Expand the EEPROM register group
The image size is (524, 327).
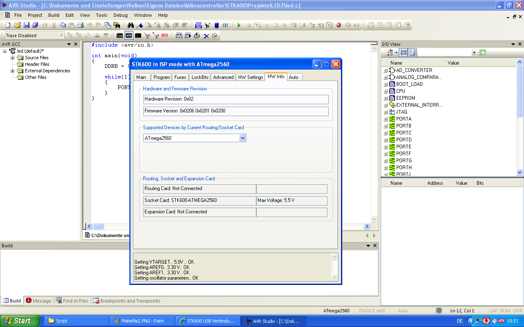(x=386, y=99)
